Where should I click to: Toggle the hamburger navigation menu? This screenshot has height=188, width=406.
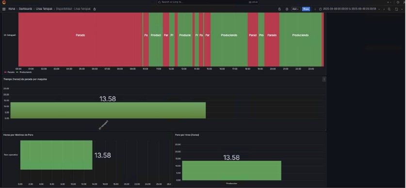point(4,9)
